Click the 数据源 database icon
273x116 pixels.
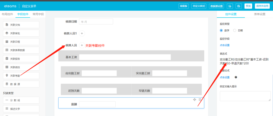pos(7,84)
